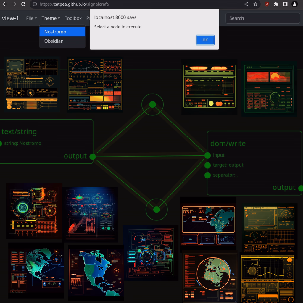Open the user profile avatar icon
This screenshot has height=303, width=303.
click(x=294, y=4)
